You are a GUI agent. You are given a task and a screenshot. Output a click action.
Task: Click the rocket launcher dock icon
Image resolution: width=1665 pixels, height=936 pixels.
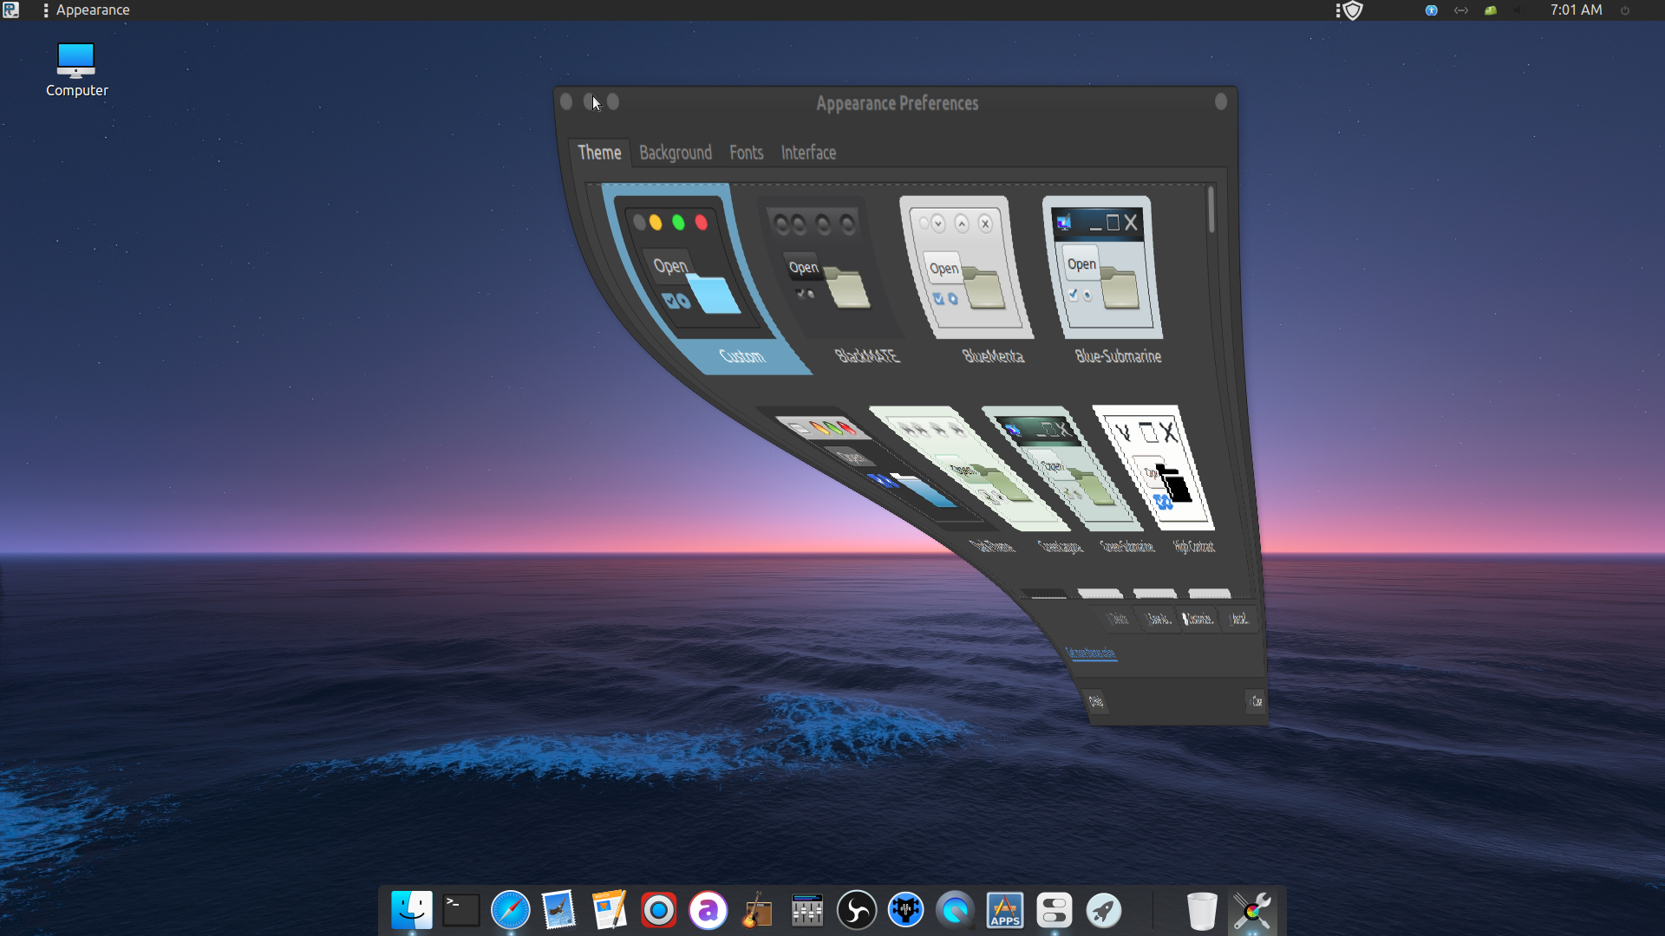pos(1103,910)
